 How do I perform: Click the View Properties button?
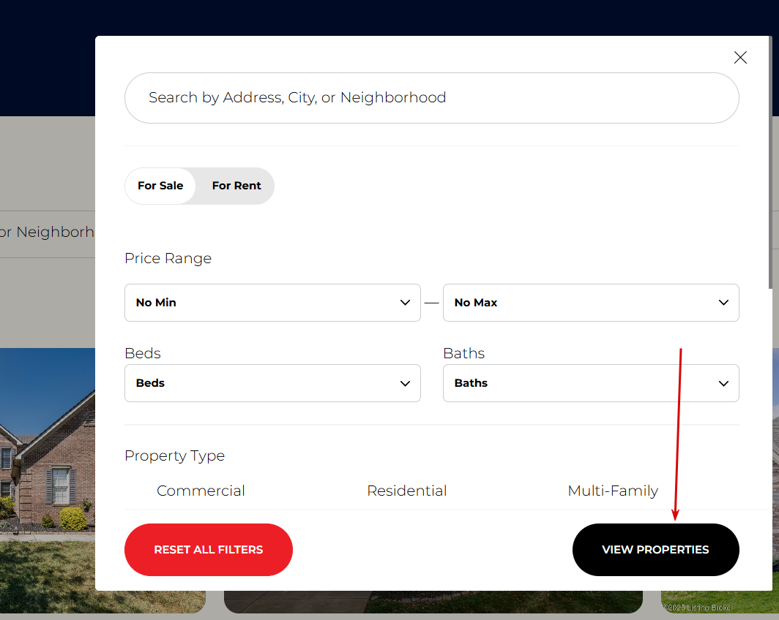click(656, 550)
